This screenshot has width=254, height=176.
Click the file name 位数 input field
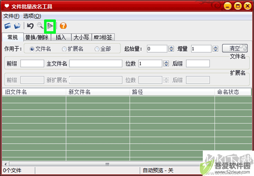[150, 63]
